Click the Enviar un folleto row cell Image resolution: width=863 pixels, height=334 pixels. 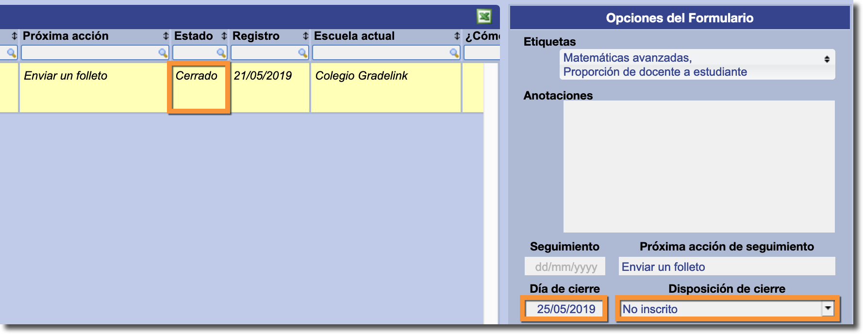pos(92,87)
